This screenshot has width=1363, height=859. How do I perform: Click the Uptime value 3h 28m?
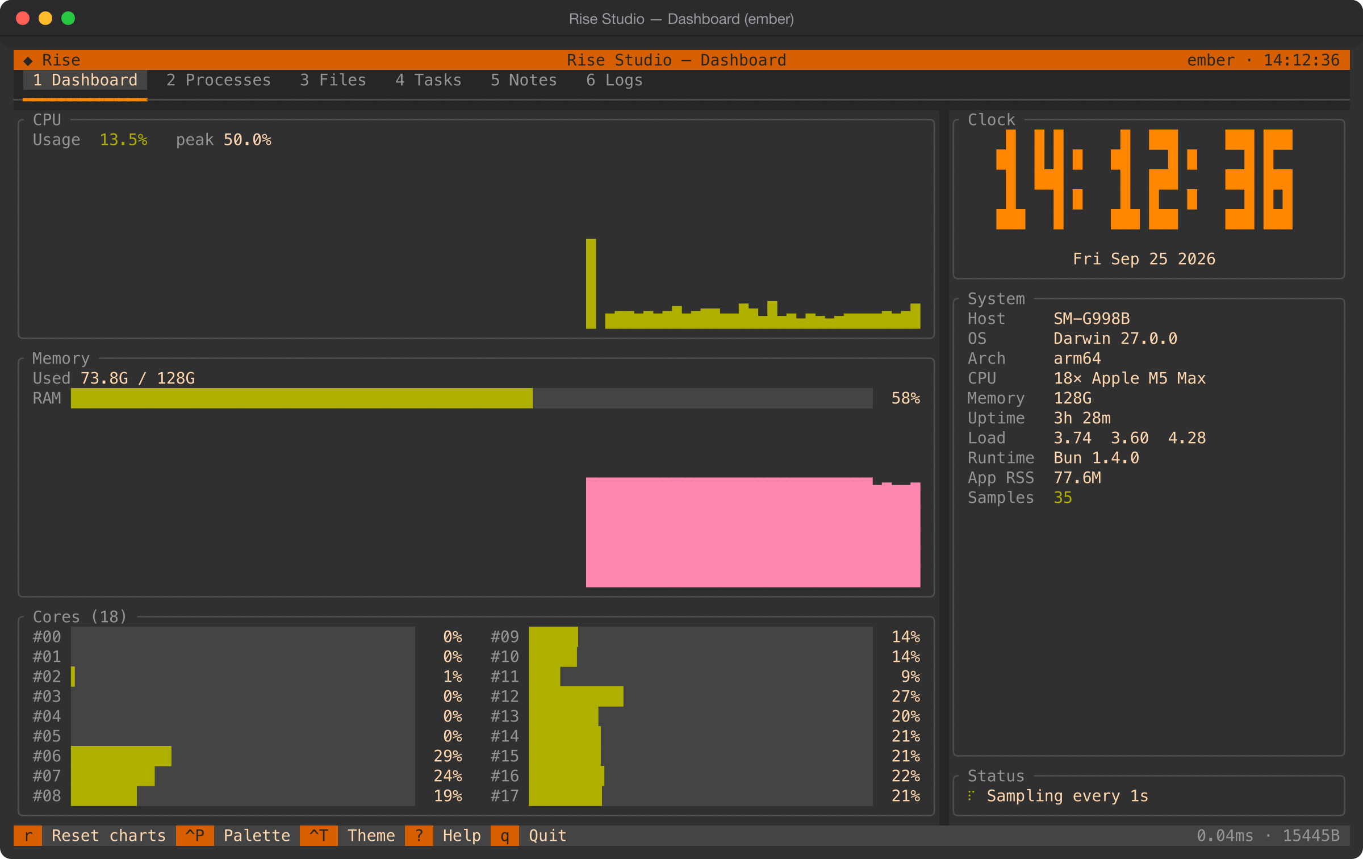(1082, 418)
